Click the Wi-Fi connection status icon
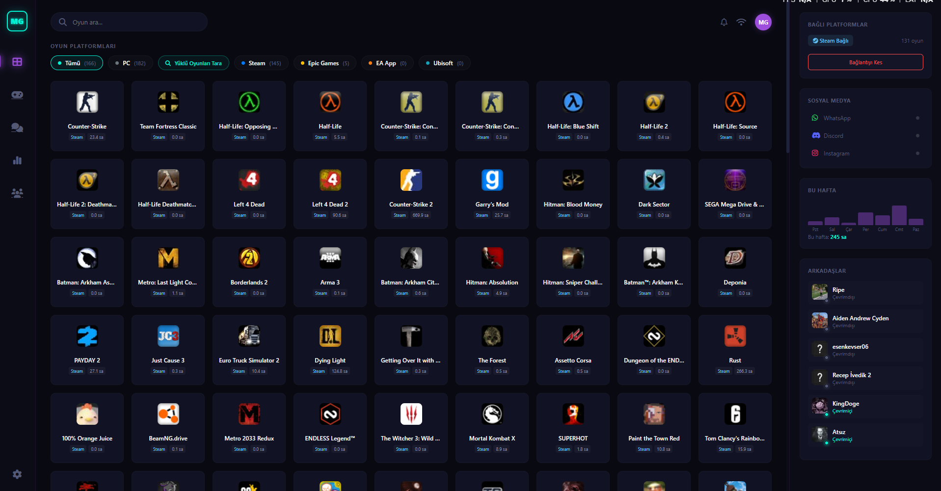 (741, 22)
